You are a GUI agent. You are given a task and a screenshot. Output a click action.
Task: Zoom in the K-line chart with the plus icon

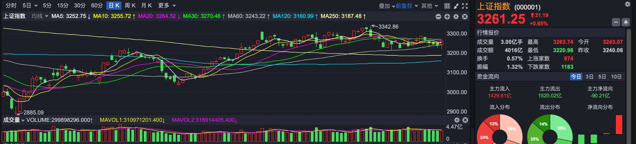447,17
